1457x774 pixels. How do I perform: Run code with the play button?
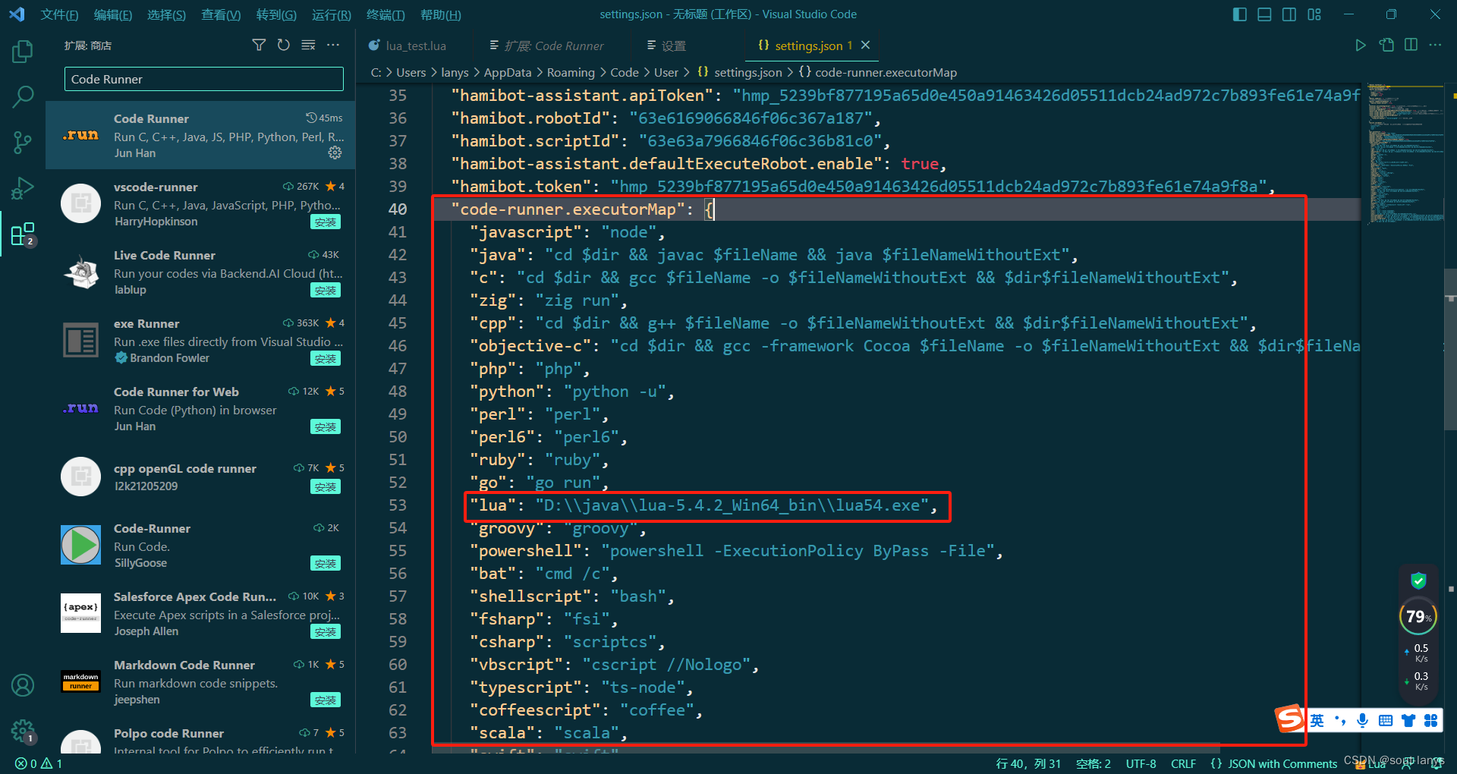pos(1361,46)
